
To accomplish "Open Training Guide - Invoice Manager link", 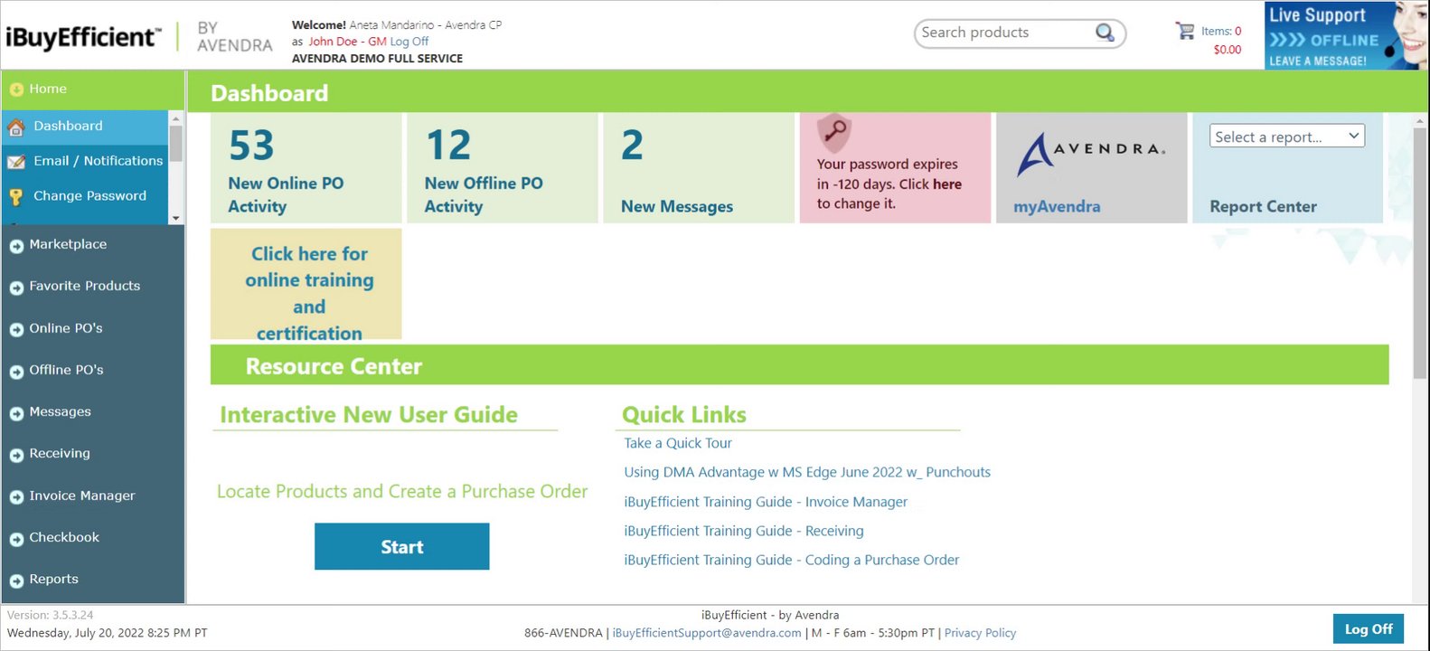I will point(766,502).
